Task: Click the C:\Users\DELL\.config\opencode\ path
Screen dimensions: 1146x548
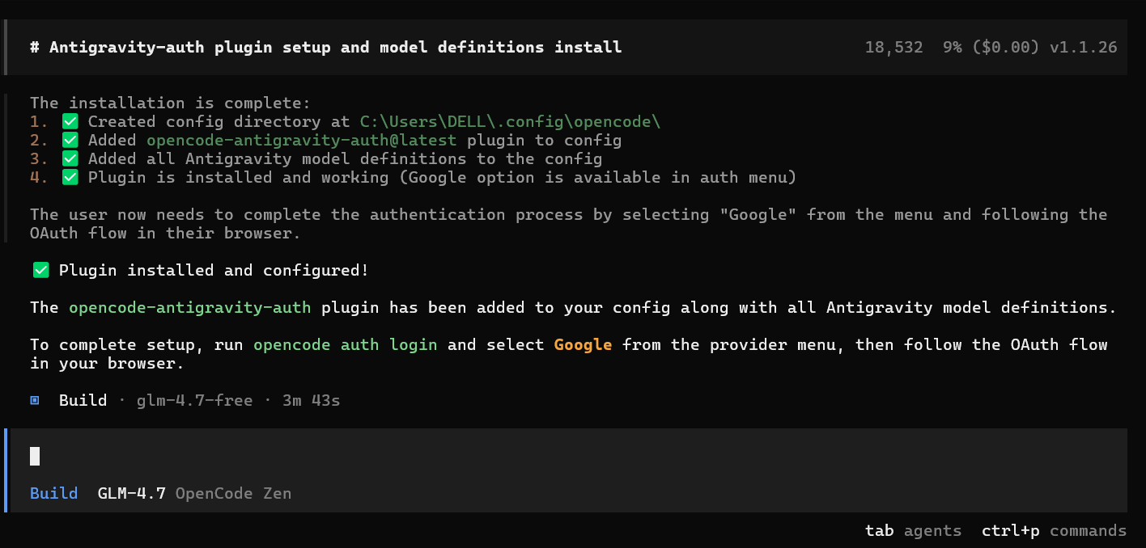Action: point(511,121)
